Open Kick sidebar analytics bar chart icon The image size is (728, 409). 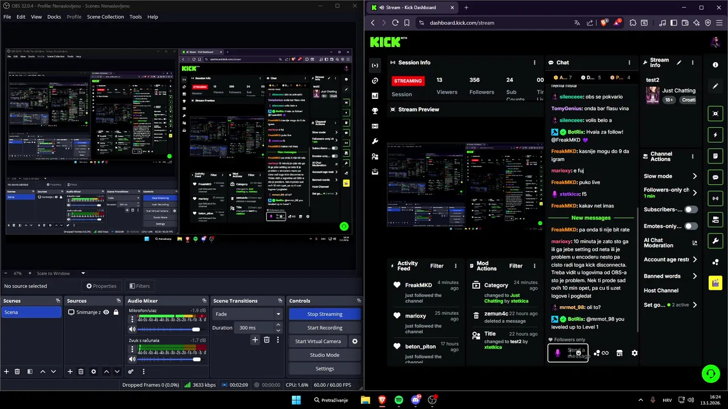[375, 96]
